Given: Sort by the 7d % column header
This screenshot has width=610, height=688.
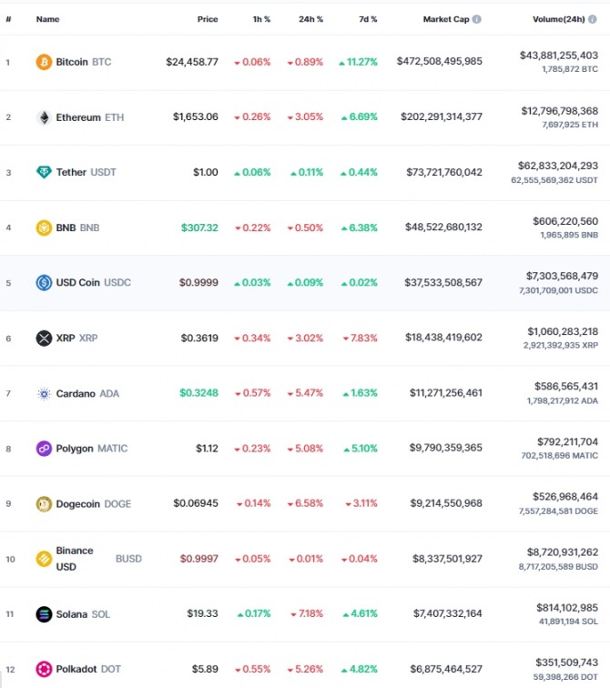Looking at the screenshot, I should tap(368, 19).
